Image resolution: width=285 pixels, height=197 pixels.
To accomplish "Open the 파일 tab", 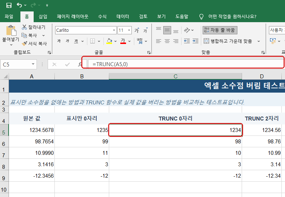I will [9, 16].
